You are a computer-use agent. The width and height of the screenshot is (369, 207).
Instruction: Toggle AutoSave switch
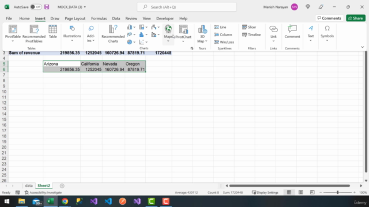36,7
